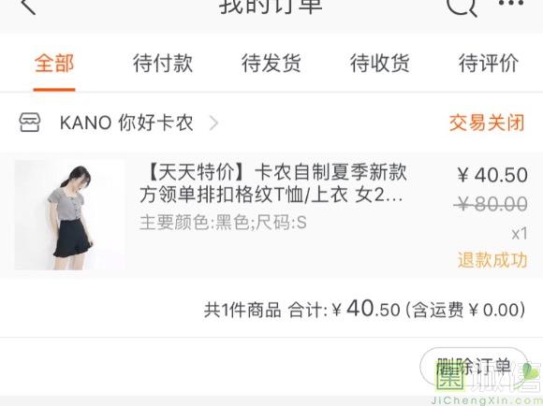The width and height of the screenshot is (543, 406).
Task: Switch to 待付款 tab
Action: pos(163,64)
